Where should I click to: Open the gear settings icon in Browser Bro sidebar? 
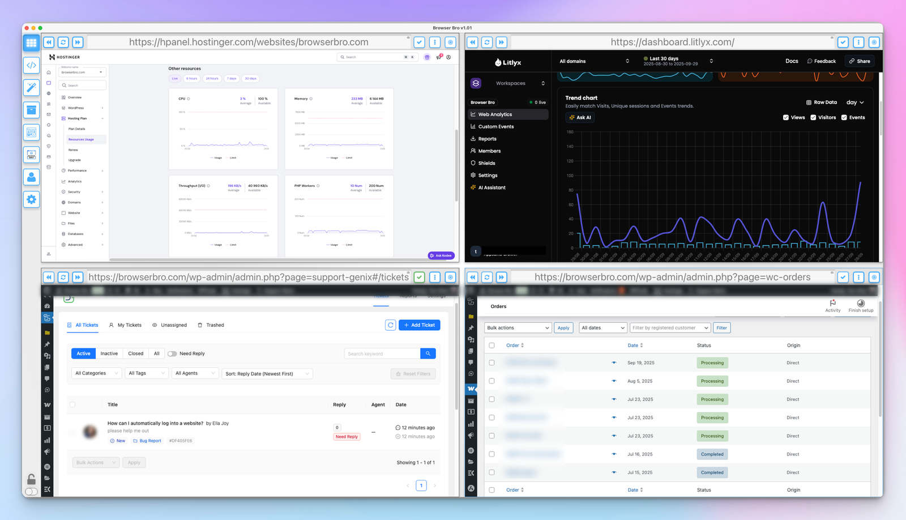31,199
